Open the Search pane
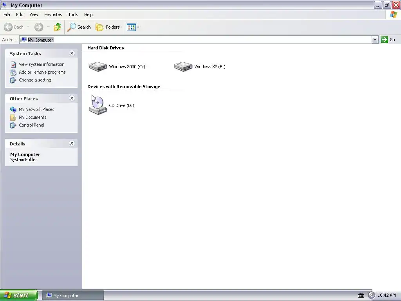The height and width of the screenshot is (301, 401). tap(79, 27)
